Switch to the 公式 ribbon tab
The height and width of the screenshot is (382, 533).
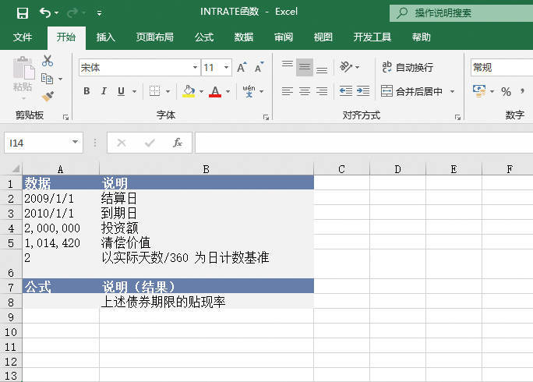[204, 37]
